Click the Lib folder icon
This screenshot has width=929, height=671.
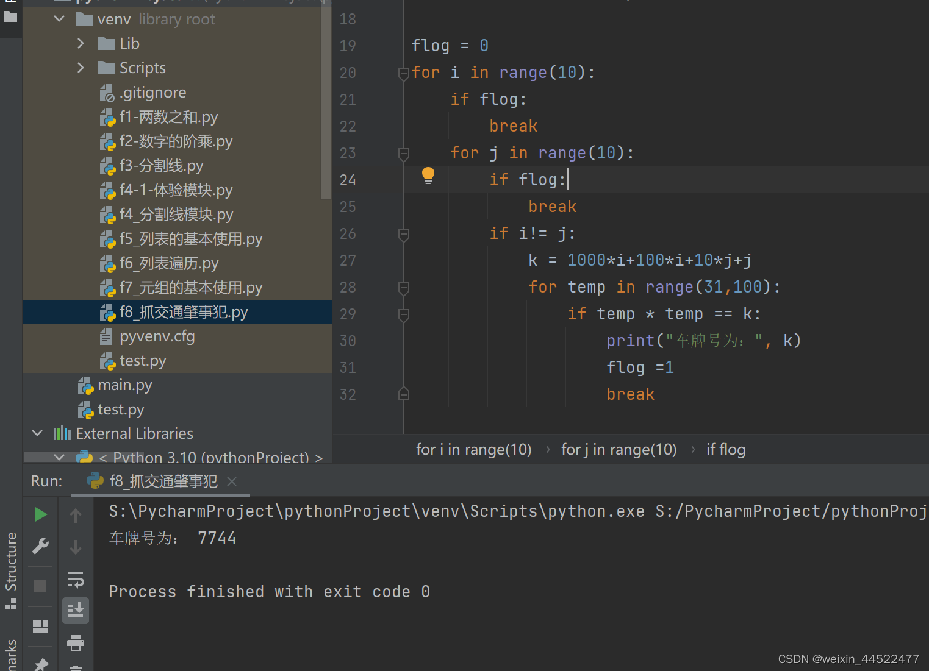106,43
